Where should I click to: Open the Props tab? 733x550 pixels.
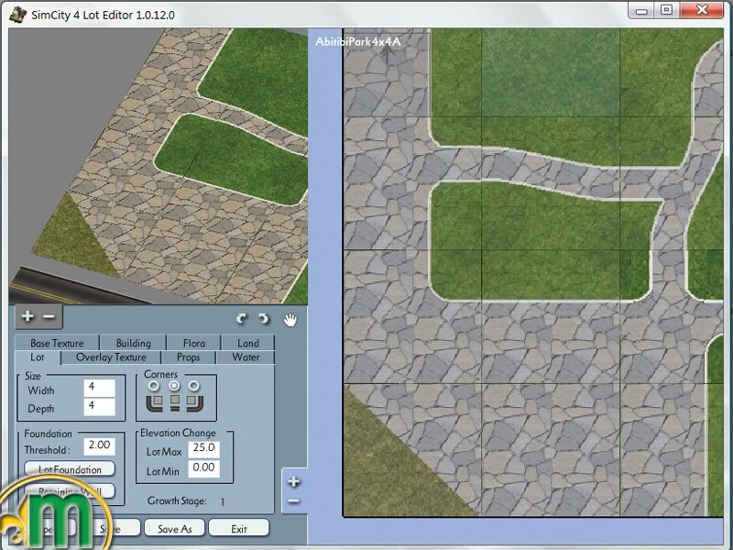click(x=188, y=357)
